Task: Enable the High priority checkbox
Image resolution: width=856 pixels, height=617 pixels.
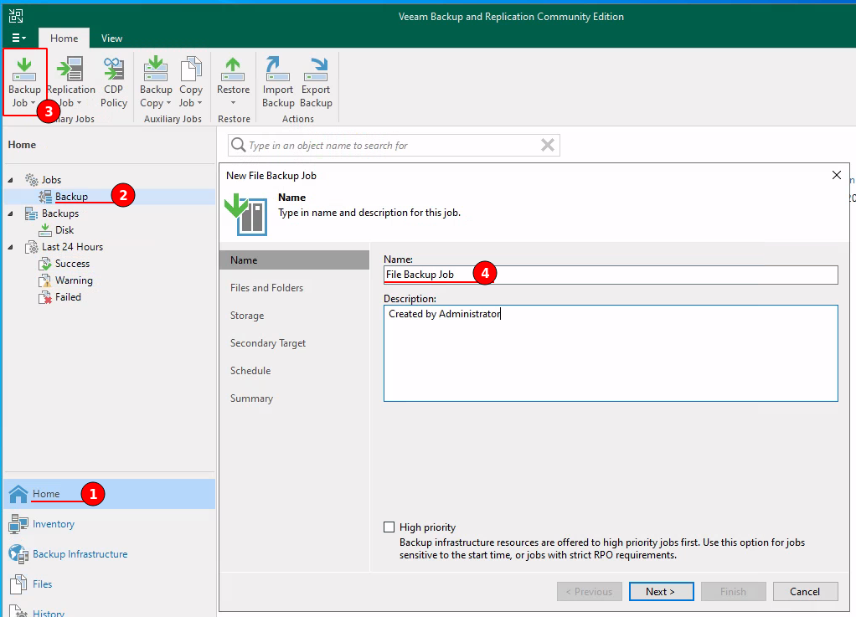Action: click(x=389, y=527)
